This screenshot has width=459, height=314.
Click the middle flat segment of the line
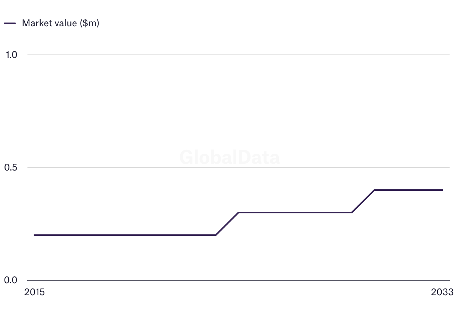[x=295, y=213]
